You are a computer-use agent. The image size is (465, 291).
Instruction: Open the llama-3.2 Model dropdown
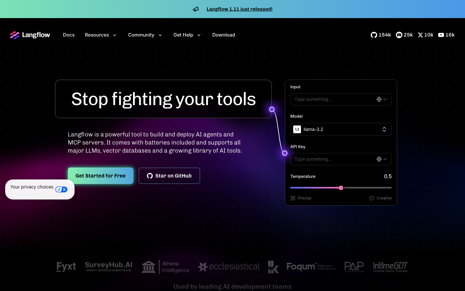click(341, 129)
